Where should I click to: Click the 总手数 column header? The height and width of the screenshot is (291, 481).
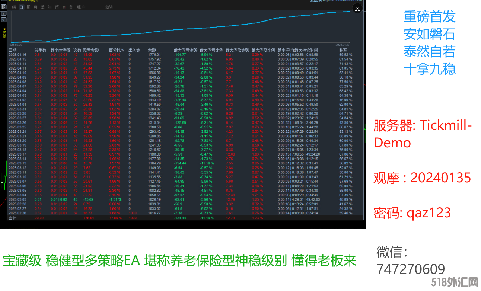click(40, 50)
